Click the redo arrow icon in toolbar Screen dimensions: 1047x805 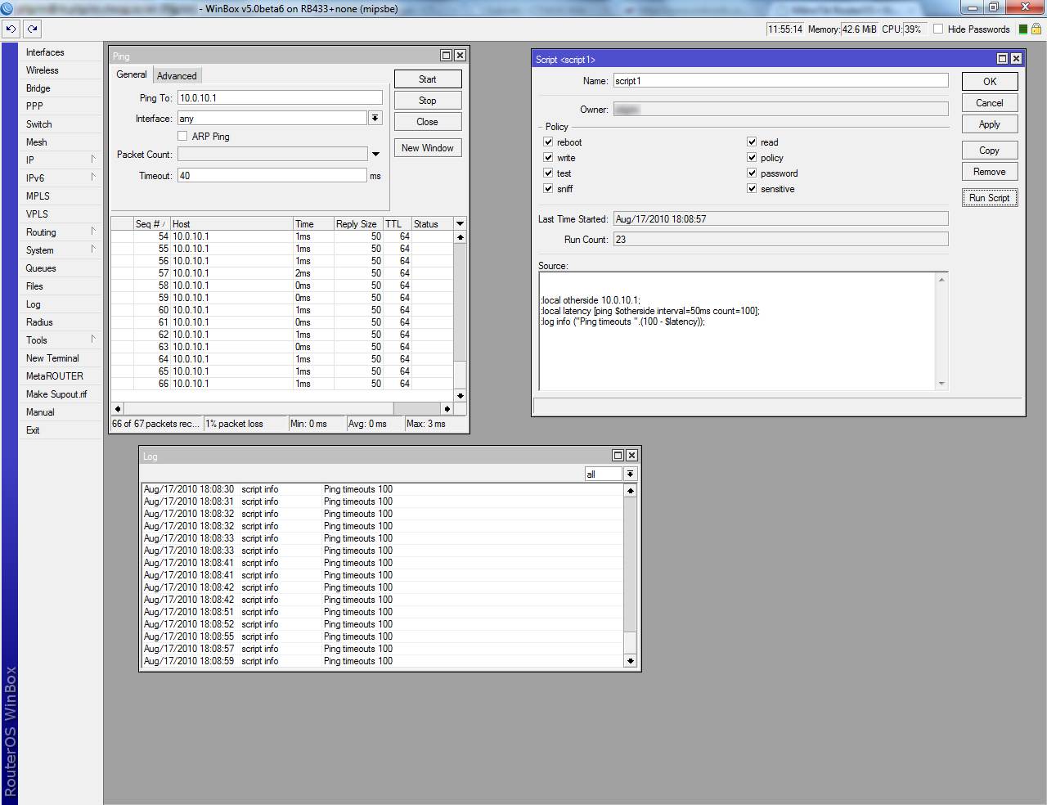coord(32,29)
